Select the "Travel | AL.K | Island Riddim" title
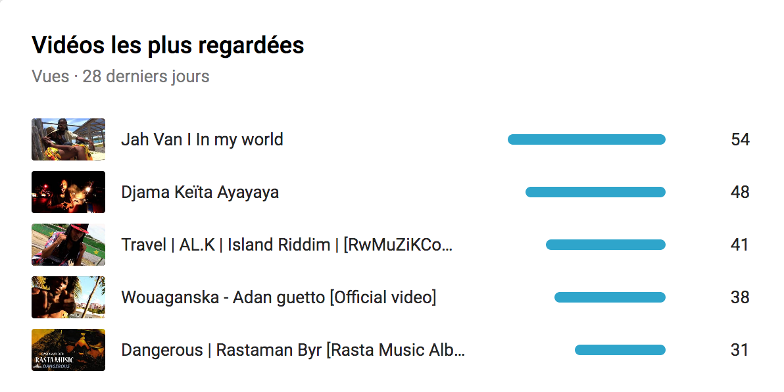The height and width of the screenshot is (392, 784). [x=287, y=245]
